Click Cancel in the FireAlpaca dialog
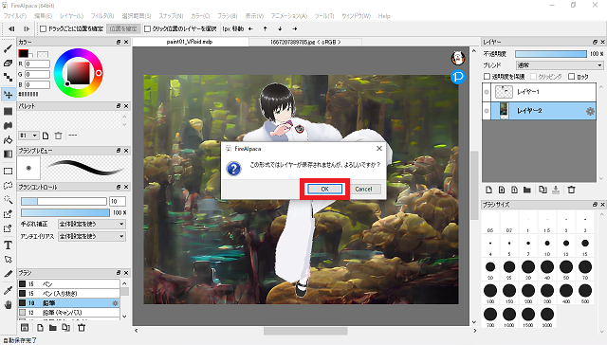The height and width of the screenshot is (345, 607). coord(363,189)
